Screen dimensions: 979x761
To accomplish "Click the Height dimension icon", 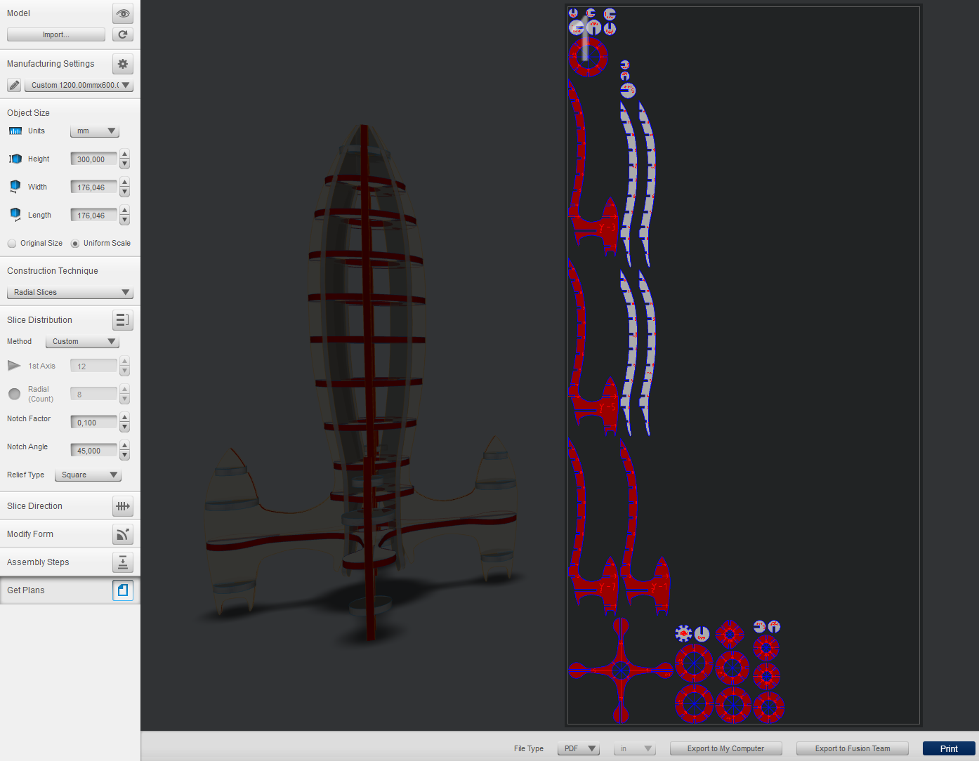I will [15, 159].
